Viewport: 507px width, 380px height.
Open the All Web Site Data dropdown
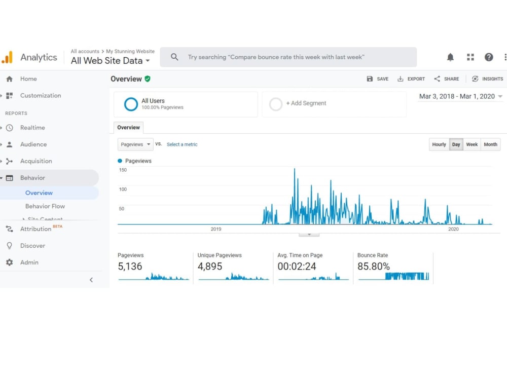[x=110, y=61]
